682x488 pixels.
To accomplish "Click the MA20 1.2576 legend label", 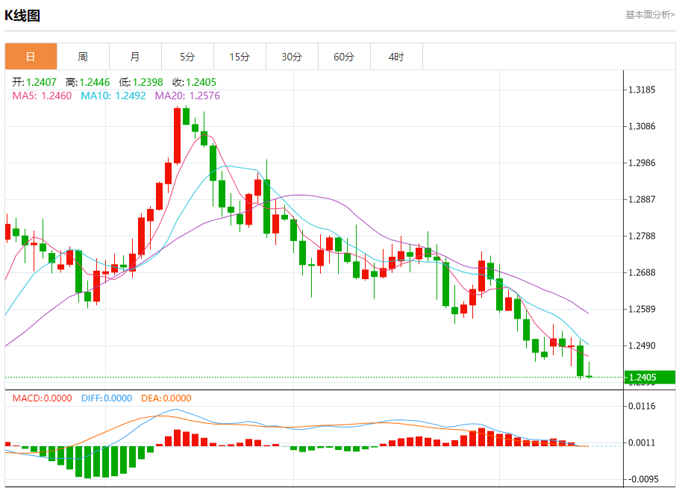I will click(x=187, y=96).
